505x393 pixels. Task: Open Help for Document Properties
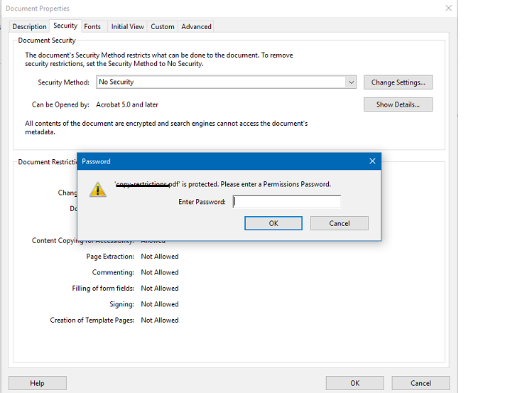click(38, 383)
